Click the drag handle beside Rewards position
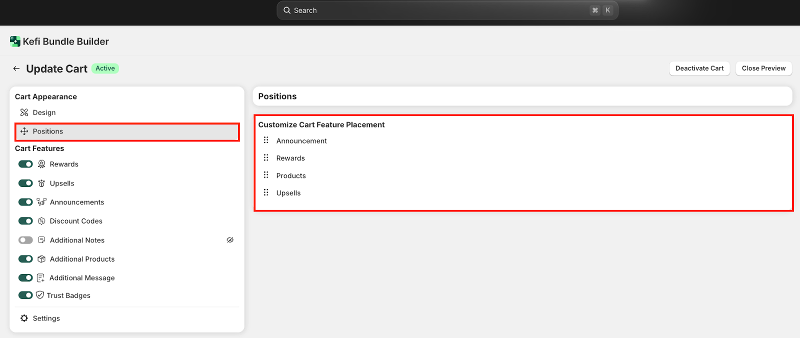800x338 pixels. [x=266, y=158]
